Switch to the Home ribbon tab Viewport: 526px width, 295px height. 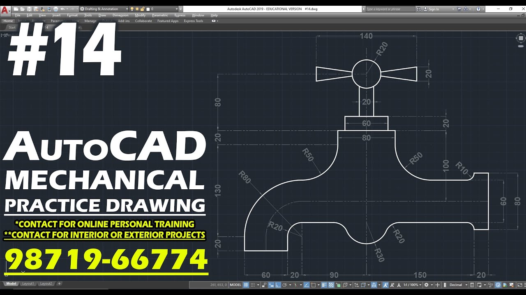8,21
